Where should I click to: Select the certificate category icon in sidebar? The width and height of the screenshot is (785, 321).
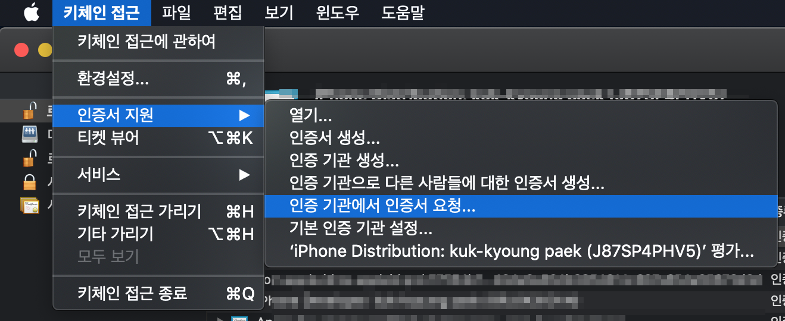click(30, 204)
